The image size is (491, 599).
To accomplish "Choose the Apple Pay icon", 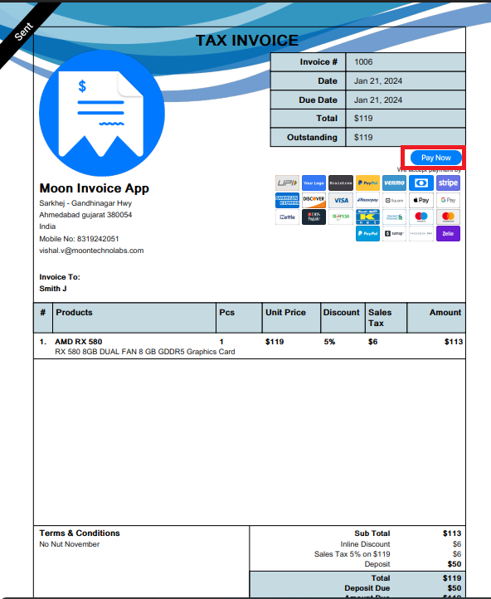I will 421,200.
